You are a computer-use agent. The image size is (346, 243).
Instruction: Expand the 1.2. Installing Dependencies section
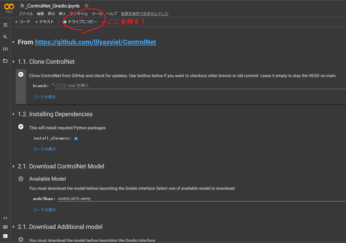click(13, 114)
